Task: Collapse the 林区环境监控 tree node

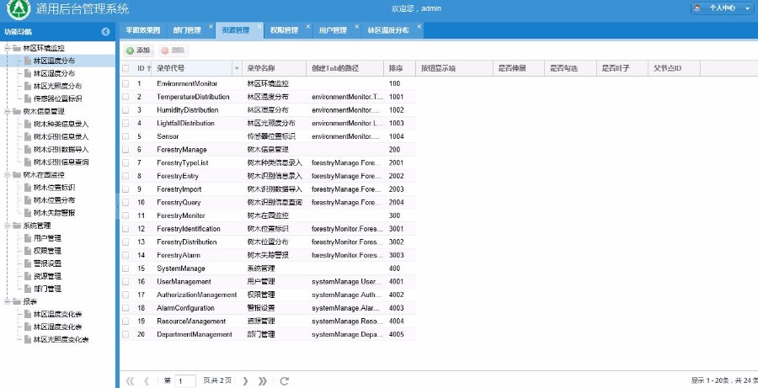Action: click(x=8, y=48)
